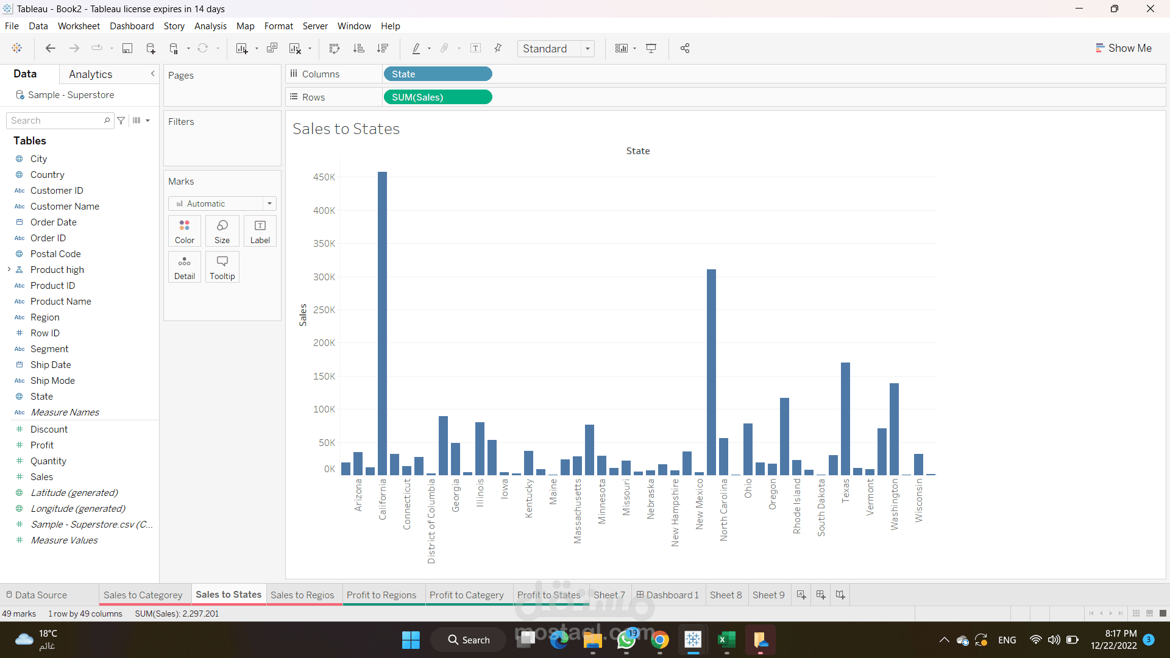Click the New York tallest orange-less bar near North Carolina
The height and width of the screenshot is (658, 1170).
(711, 372)
